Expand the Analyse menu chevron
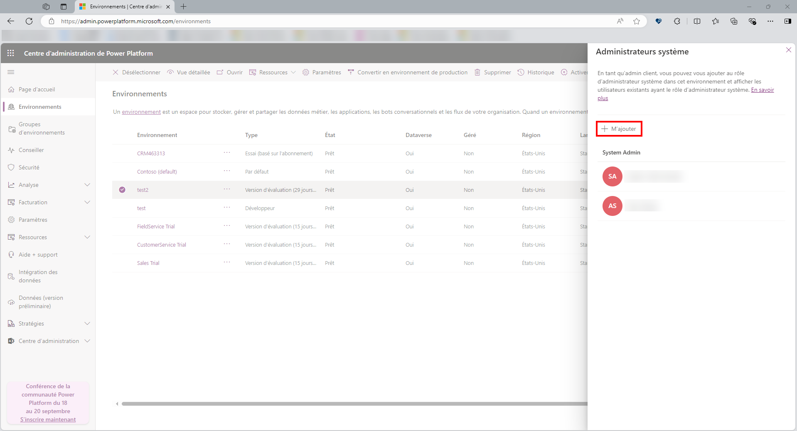 (x=87, y=185)
